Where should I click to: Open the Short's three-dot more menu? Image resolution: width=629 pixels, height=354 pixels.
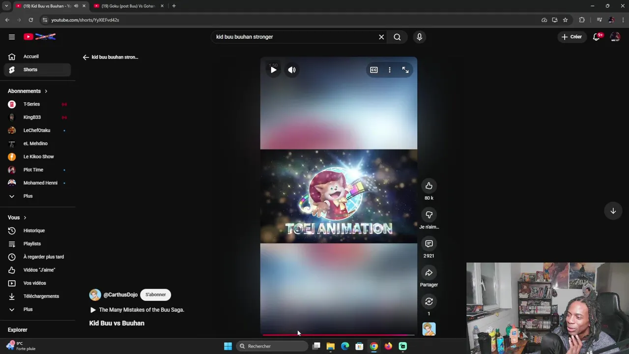pyautogui.click(x=390, y=70)
